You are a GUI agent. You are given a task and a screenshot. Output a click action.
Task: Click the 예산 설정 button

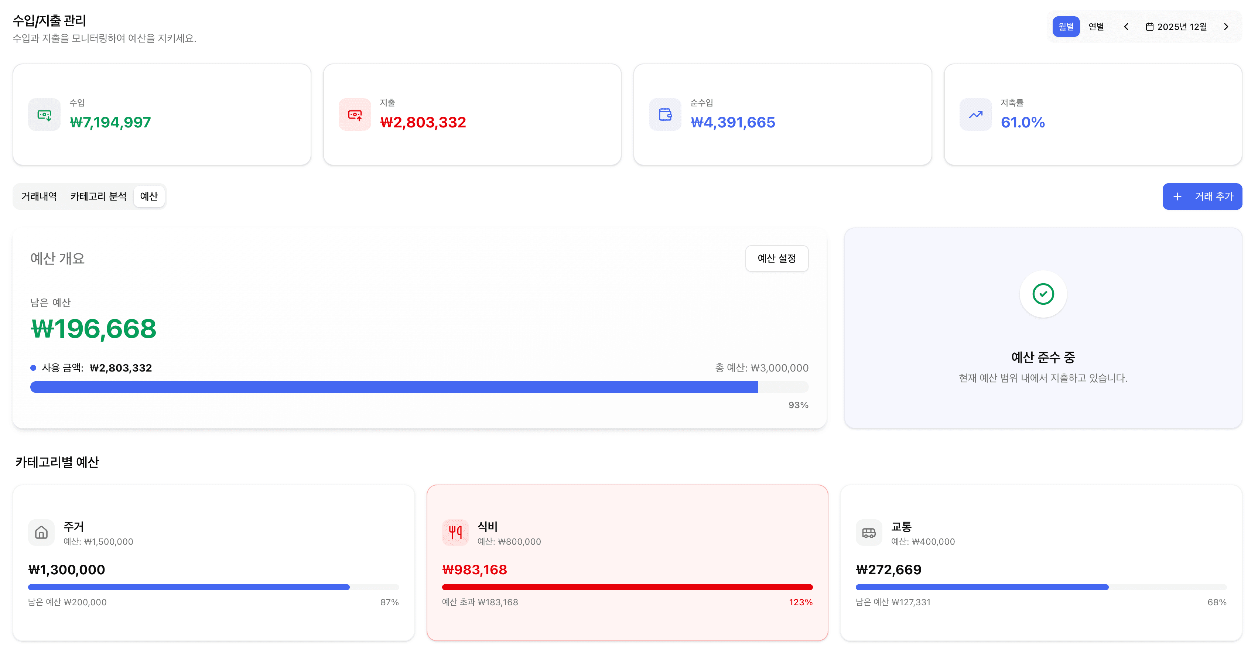point(776,259)
